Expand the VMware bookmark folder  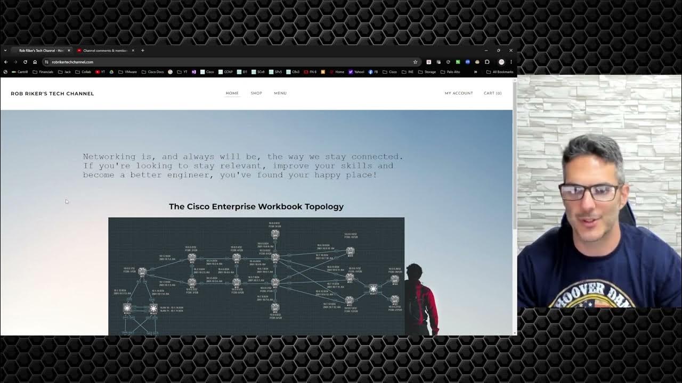[x=127, y=72]
